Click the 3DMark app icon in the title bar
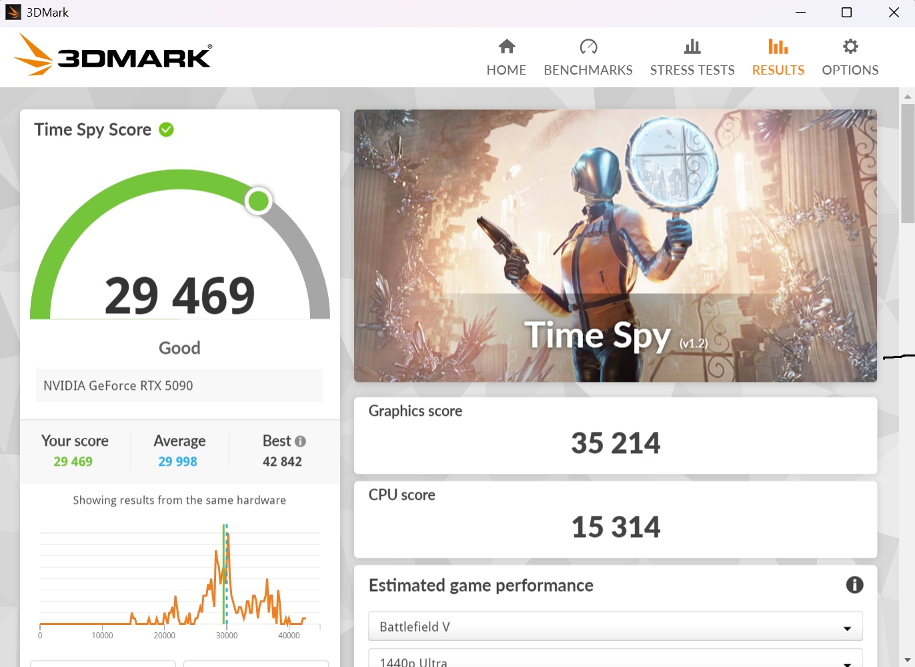The height and width of the screenshot is (667, 915). 13,12
